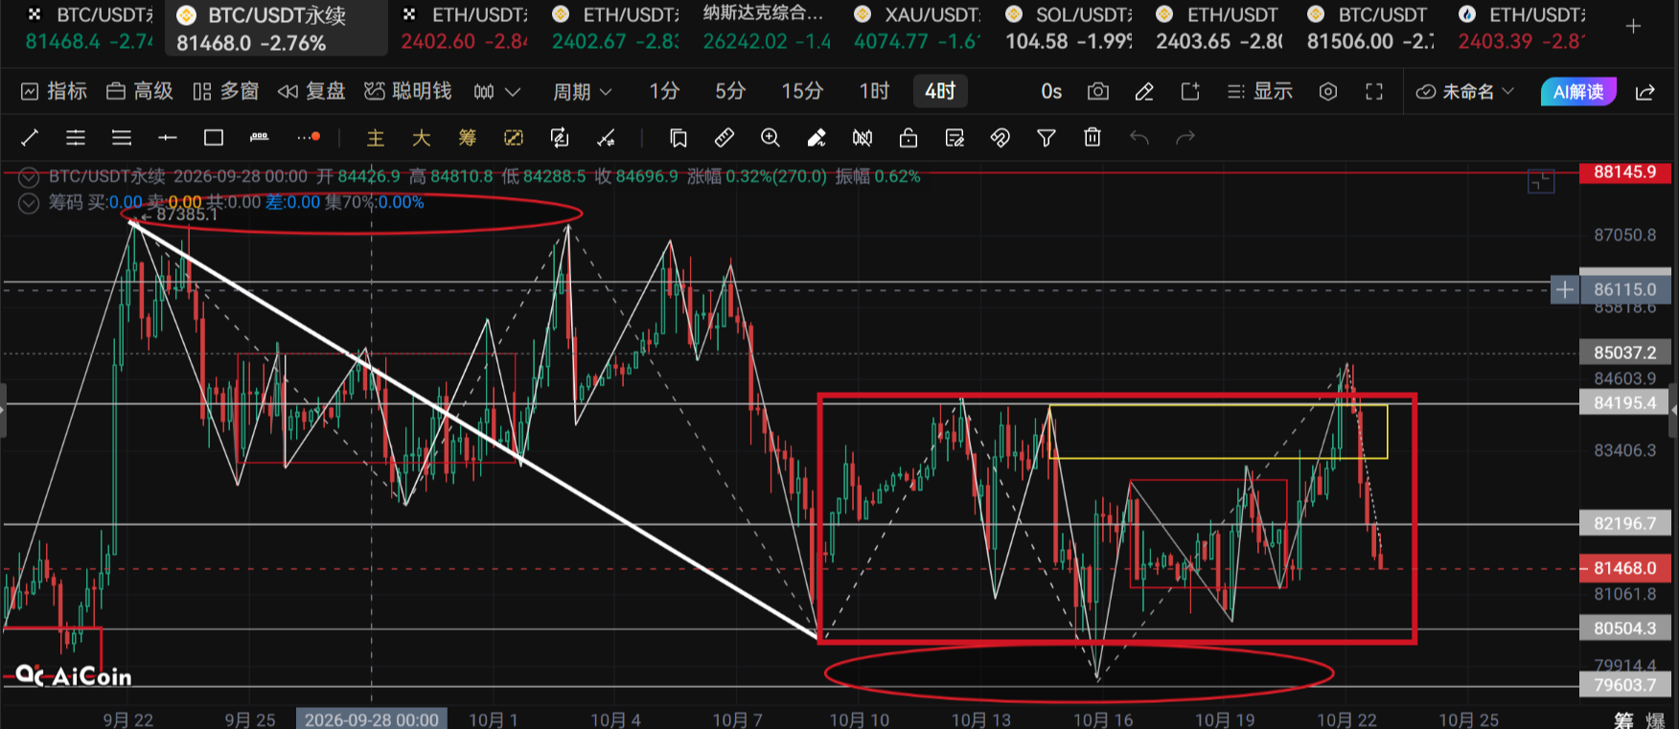The image size is (1679, 729).
Task: Select the 15分 timeframe
Action: 802,91
